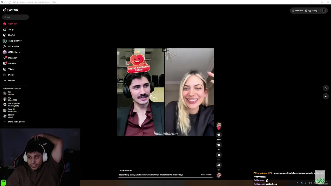Like the video with the heart icon
Image resolution: width=331 pixels, height=186 pixels.
[x=219, y=135]
